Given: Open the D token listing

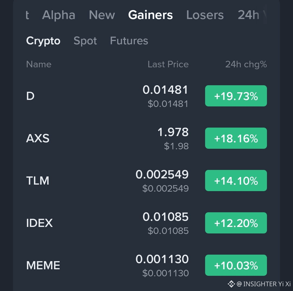Looking at the screenshot, I should [30, 96].
